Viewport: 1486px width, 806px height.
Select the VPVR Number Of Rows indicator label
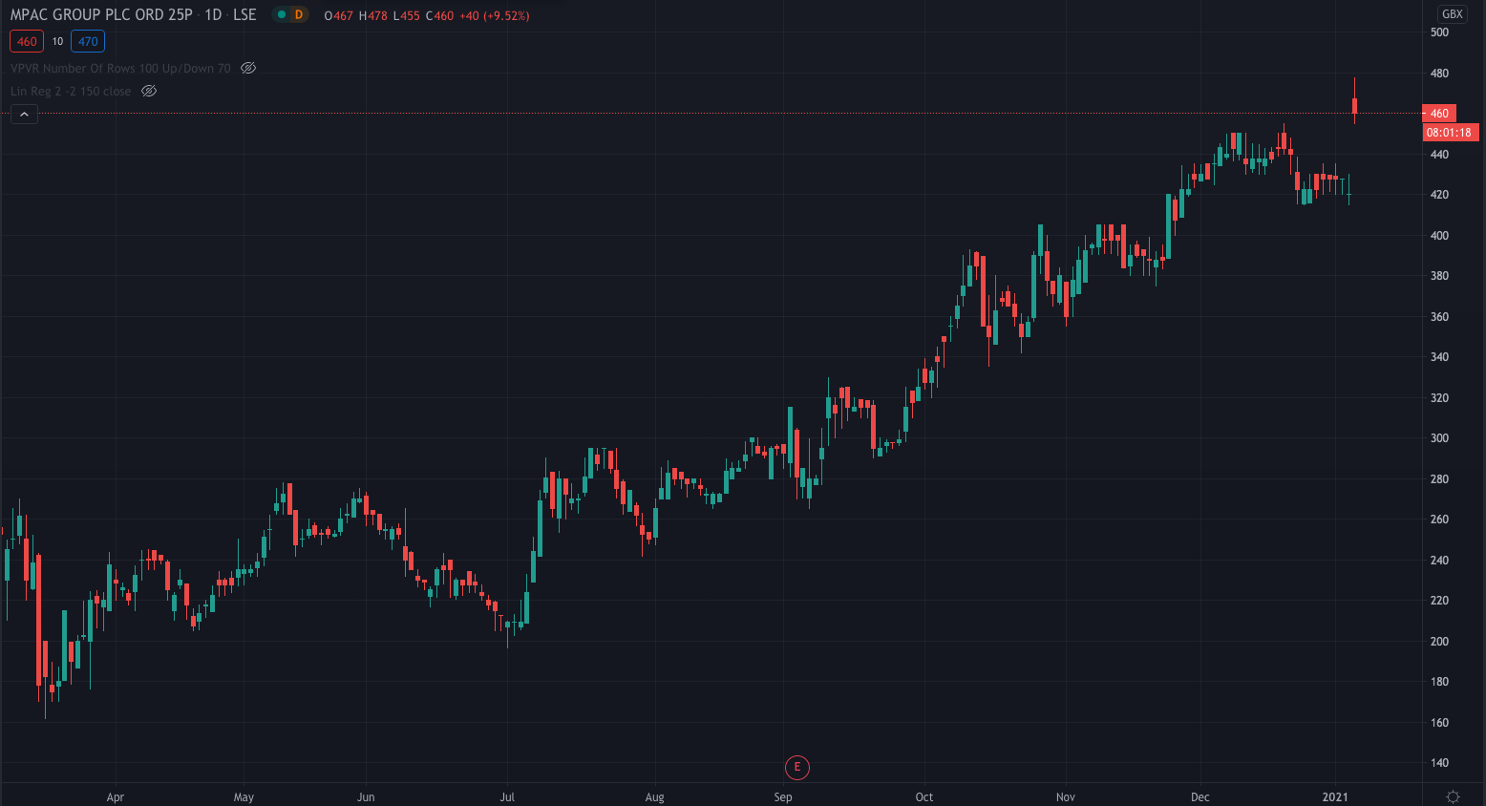120,68
